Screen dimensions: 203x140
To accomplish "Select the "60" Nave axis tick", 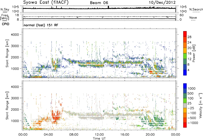I will 181,15.
